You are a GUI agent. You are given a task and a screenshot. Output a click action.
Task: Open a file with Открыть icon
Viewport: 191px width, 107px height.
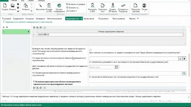[x=13, y=7]
